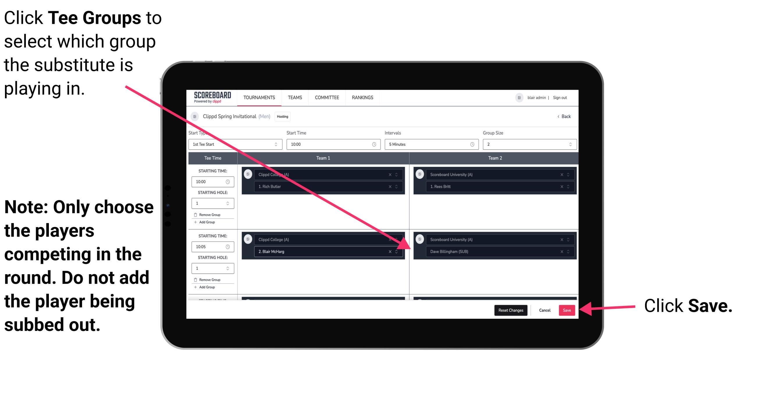Click Cancel button to discard changes
Viewport: 762px width, 409px height.
pyautogui.click(x=544, y=310)
